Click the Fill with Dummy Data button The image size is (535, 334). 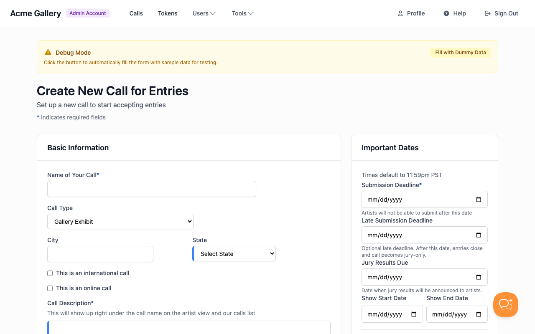click(461, 52)
